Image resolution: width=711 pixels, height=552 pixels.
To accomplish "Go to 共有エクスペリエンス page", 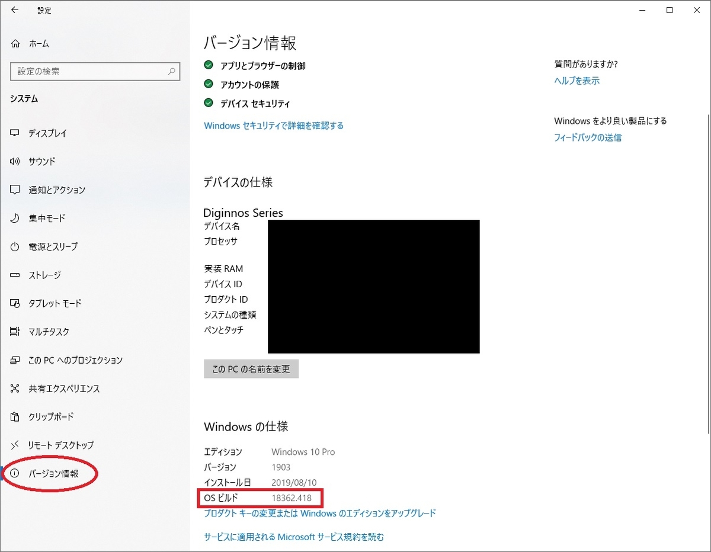I will tap(95, 389).
